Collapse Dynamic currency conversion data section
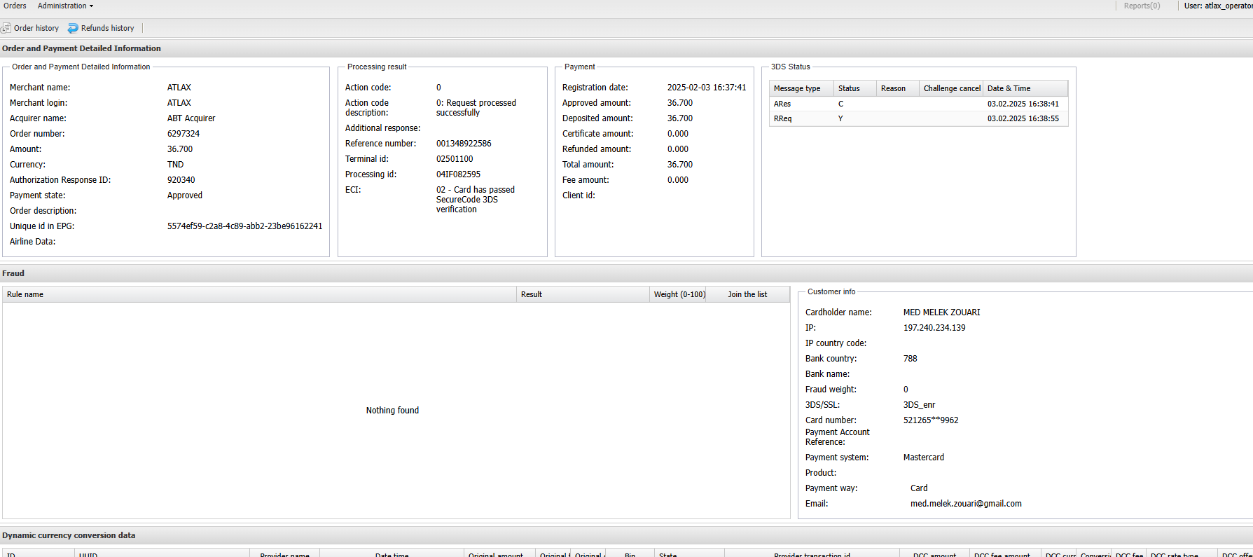 [69, 535]
